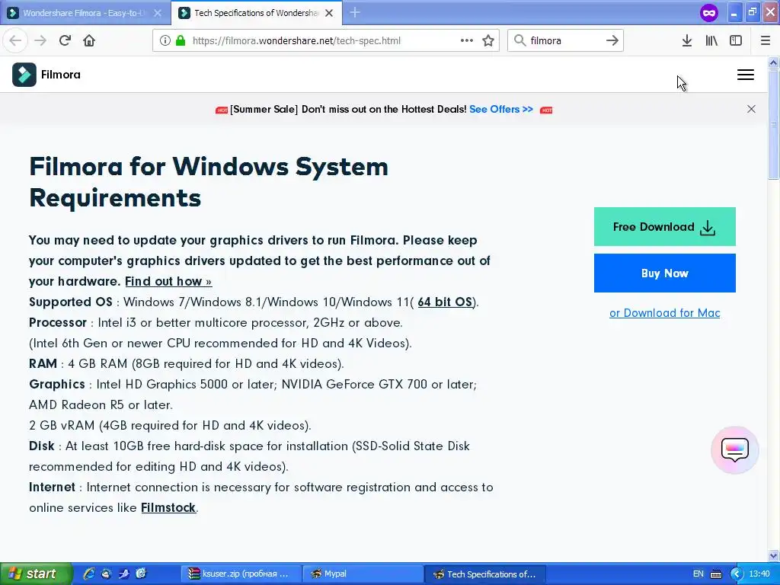Expand hidden system tray icons
This screenshot has width=780, height=585.
click(737, 574)
